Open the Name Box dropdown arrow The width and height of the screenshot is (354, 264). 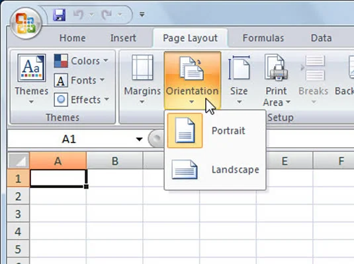[140, 139]
